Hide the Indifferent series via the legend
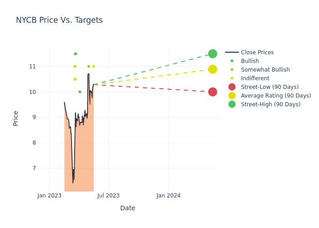 tap(255, 78)
